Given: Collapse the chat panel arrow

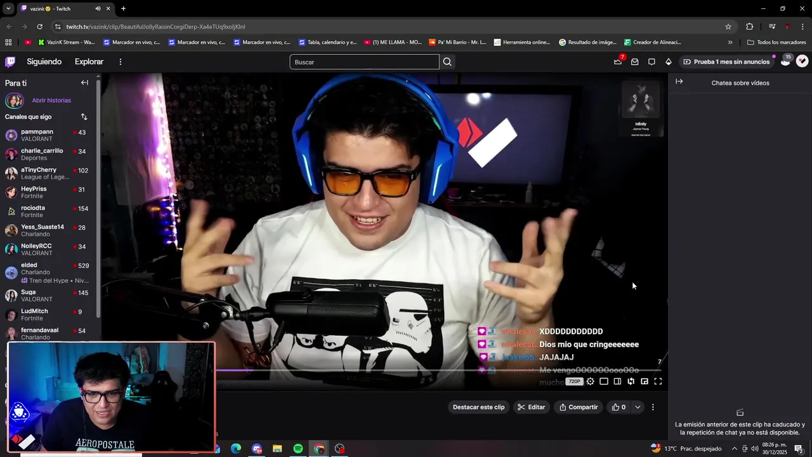Looking at the screenshot, I should click(x=679, y=81).
